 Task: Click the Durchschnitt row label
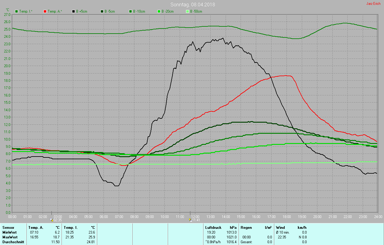pyautogui.click(x=13, y=242)
